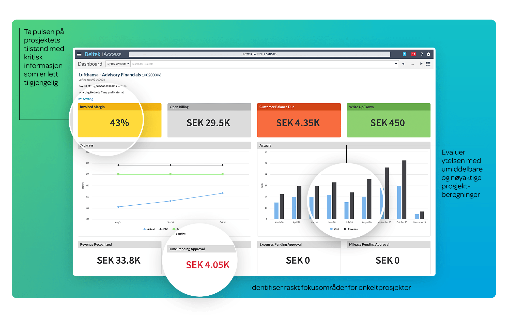Viewport: 508px width, 318px height.
Task: Click the August 20 axis label
Action: 367,222
